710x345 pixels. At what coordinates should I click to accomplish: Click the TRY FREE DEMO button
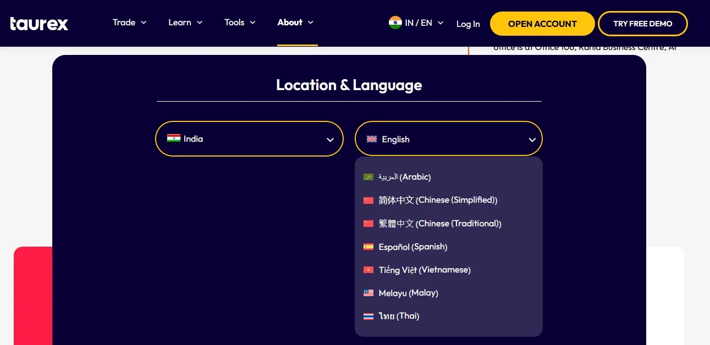pos(643,24)
